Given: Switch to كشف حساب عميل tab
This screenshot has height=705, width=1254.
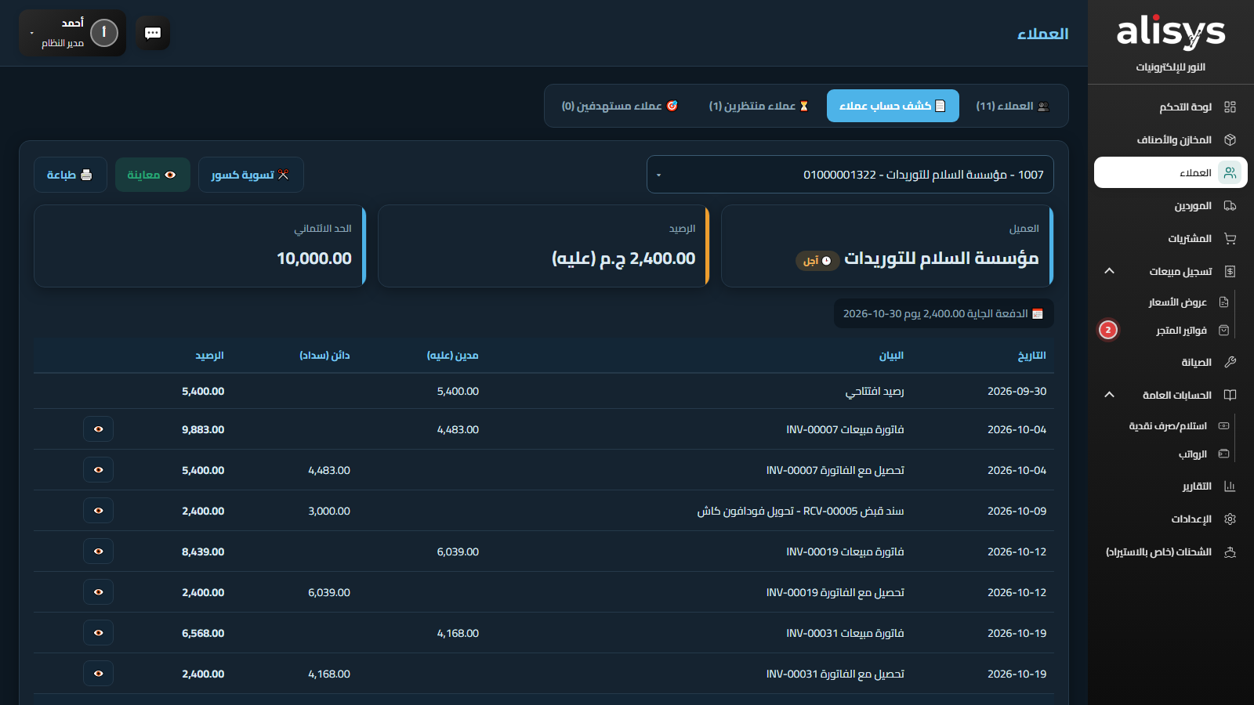Looking at the screenshot, I should pos(893,106).
